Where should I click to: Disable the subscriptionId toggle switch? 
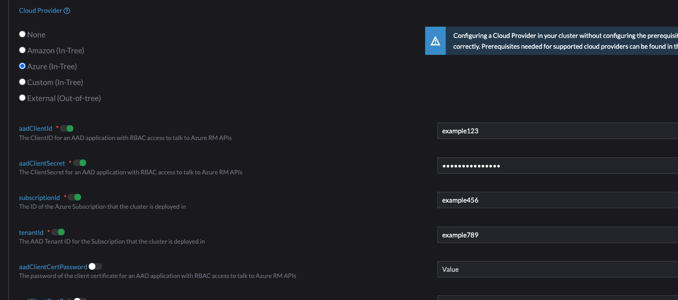pos(74,197)
